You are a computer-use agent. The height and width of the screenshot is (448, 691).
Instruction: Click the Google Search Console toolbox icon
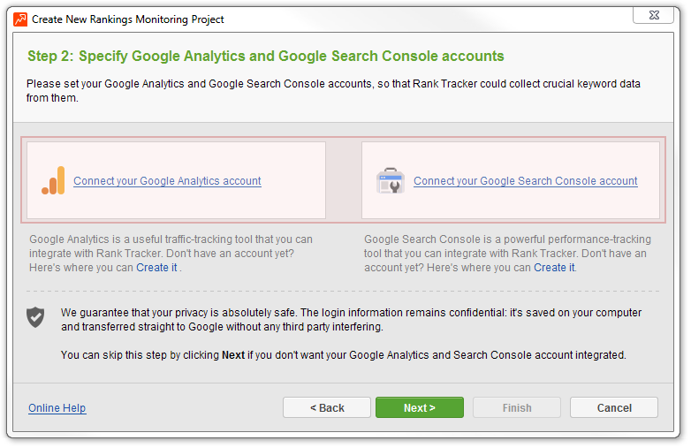[x=391, y=180]
